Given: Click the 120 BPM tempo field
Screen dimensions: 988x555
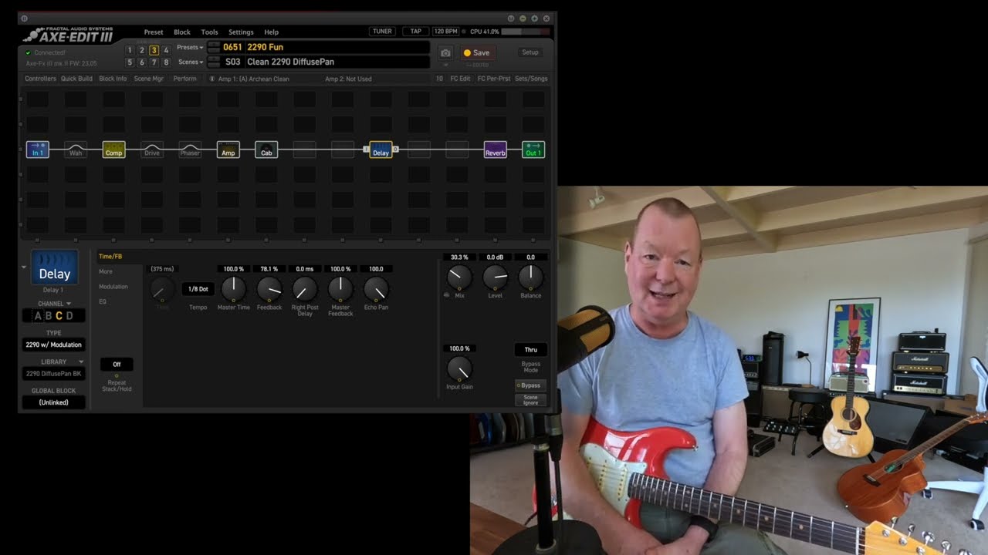Looking at the screenshot, I should click(x=445, y=32).
